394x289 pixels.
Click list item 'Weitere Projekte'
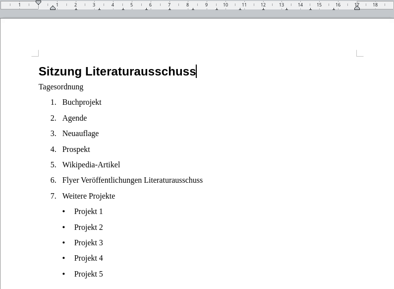point(89,196)
